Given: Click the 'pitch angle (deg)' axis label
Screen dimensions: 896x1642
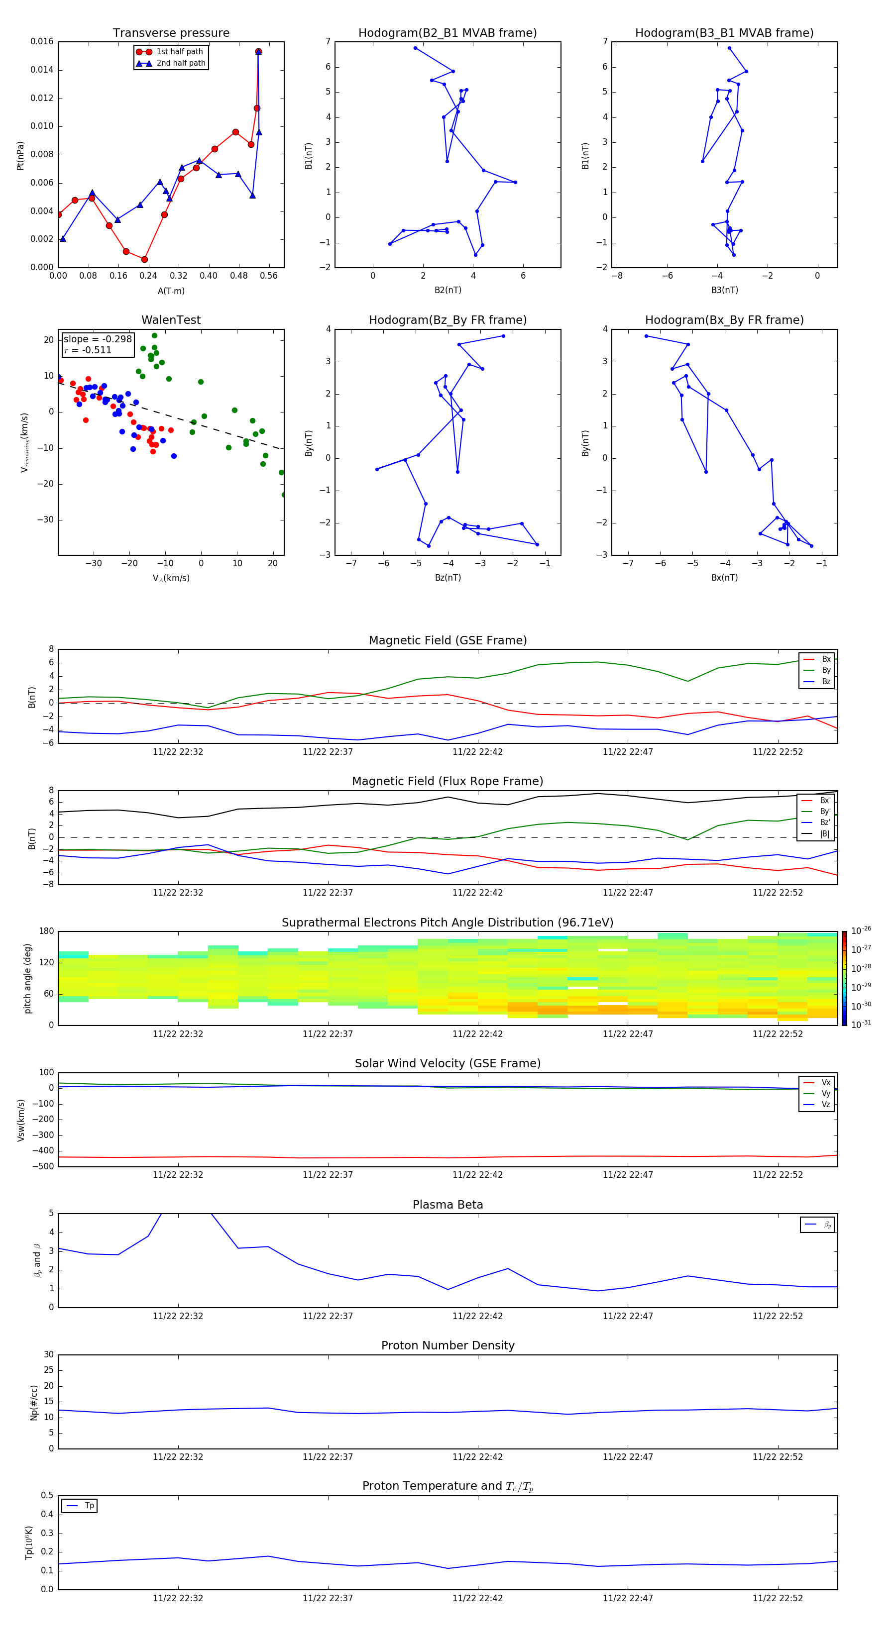Looking at the screenshot, I should (27, 978).
